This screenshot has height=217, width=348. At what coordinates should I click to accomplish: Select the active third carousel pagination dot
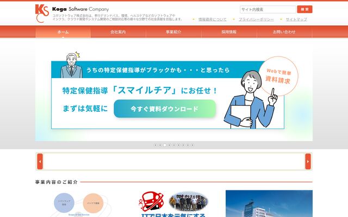(165, 145)
